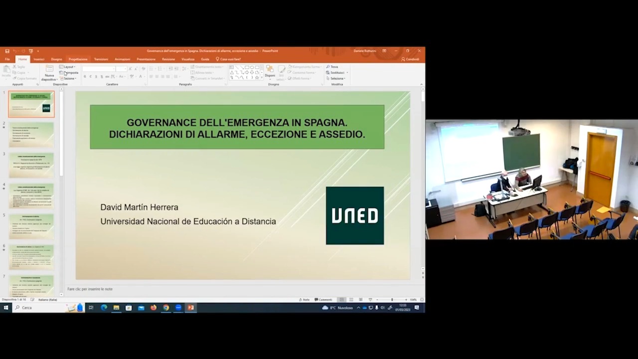Switch to Normal view icon in status bar
Screen dimensions: 638x359
tap(342, 300)
